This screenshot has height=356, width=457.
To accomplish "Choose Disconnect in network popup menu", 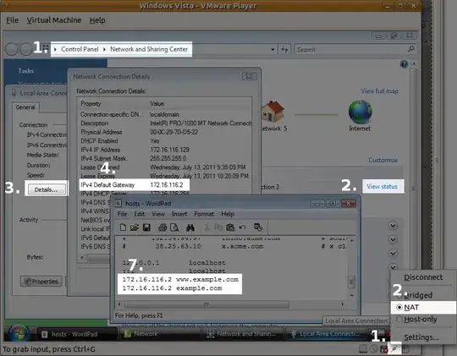I will pyautogui.click(x=423, y=277).
